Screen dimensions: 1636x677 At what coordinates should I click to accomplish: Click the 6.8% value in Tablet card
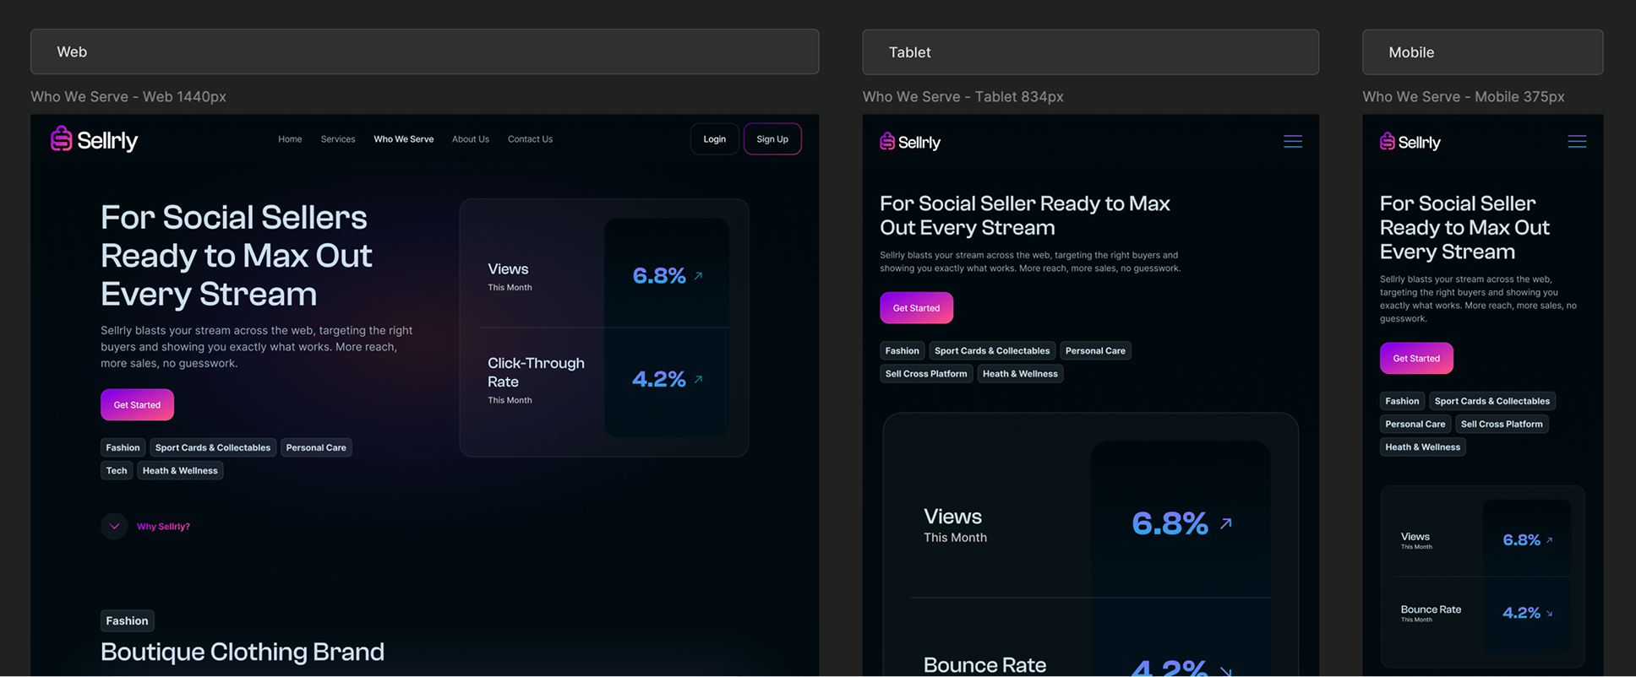point(1170,523)
